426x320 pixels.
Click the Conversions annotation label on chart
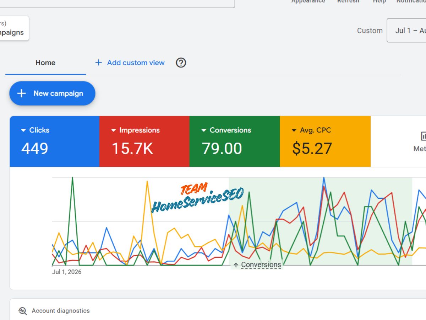[x=261, y=265]
